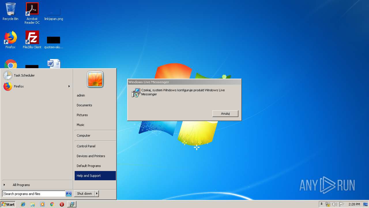
Task: Open the FileZilla Client desktop shortcut
Action: point(32,40)
